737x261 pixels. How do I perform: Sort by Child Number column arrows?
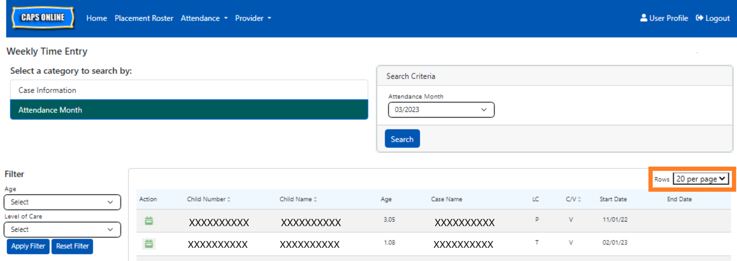tap(229, 199)
